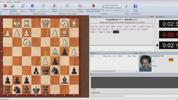Jump to move 1.e4 in notation

point(100,27)
